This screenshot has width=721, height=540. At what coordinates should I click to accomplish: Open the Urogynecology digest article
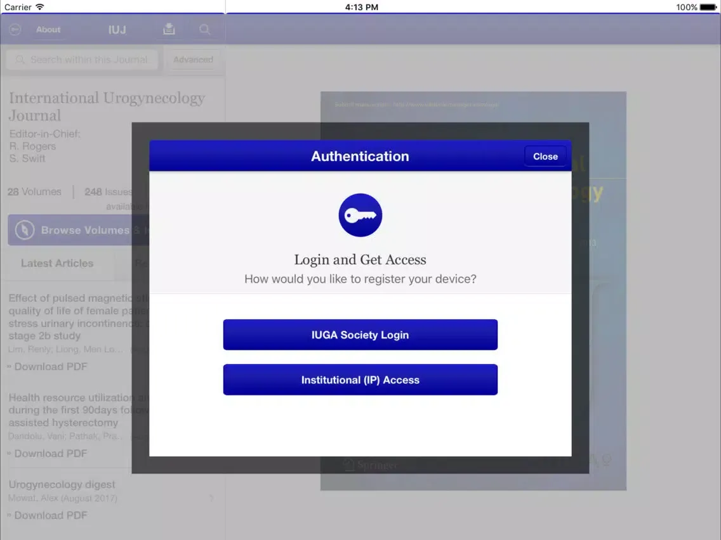(62, 484)
